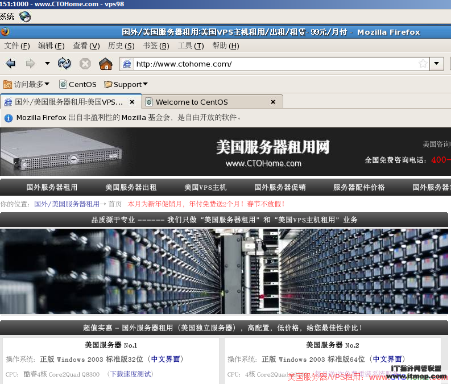
Task: Close the Welcome to CentOS tab
Action: pyautogui.click(x=273, y=102)
